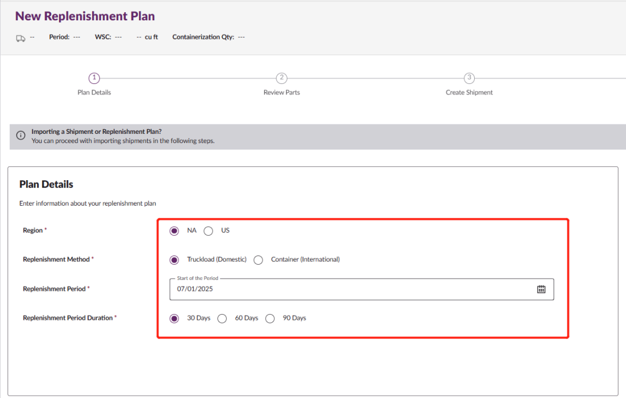
Task: Click the info icon in import banner
Action: (x=21, y=136)
